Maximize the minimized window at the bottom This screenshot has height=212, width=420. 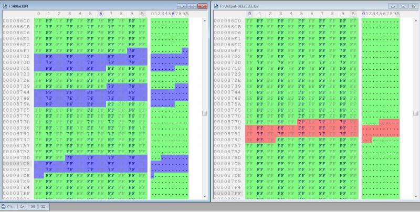click(33, 207)
